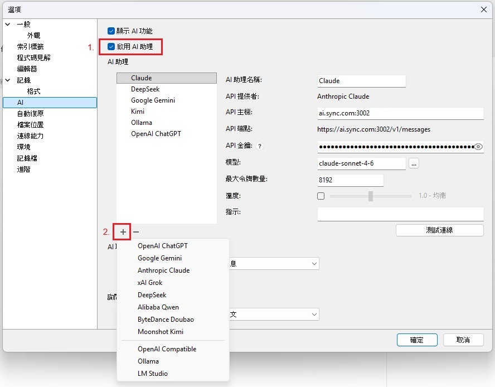The height and width of the screenshot is (387, 495).
Task: Collapse the 一般 tree node chevron
Action: pos(8,25)
